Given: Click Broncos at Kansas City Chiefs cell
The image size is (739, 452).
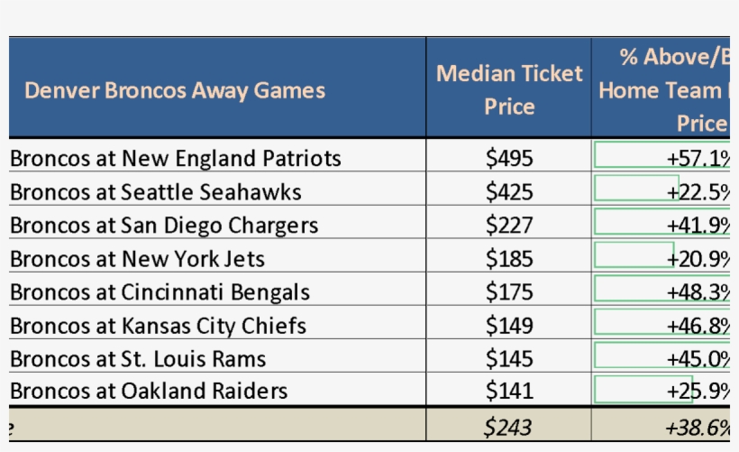Looking at the screenshot, I should [x=159, y=326].
